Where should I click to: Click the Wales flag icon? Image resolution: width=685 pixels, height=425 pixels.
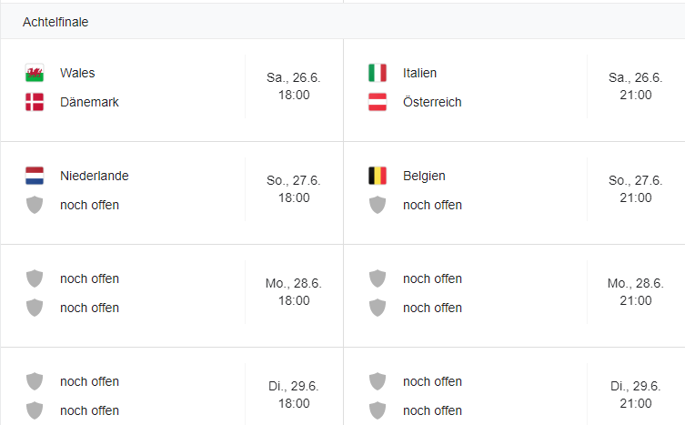35,73
